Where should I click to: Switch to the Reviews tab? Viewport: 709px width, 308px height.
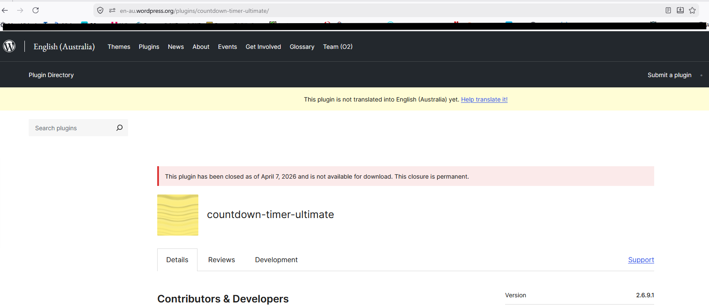point(221,260)
